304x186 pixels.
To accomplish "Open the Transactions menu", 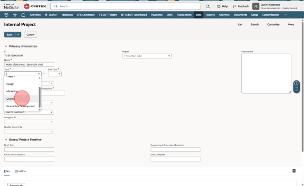I will point(184,15).
